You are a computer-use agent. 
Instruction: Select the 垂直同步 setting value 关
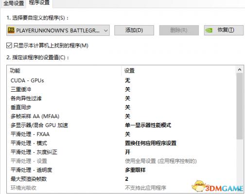(127, 107)
